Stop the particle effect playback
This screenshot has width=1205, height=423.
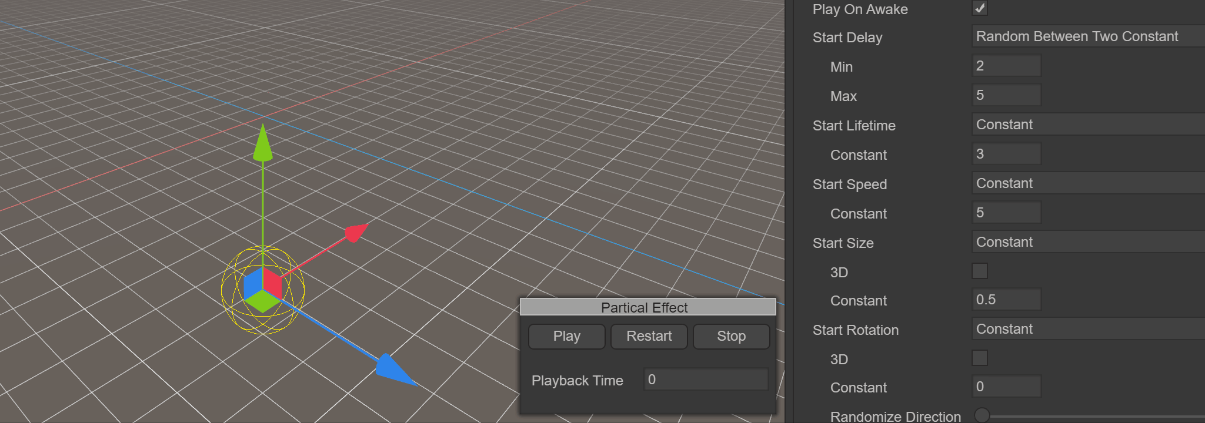tap(731, 337)
